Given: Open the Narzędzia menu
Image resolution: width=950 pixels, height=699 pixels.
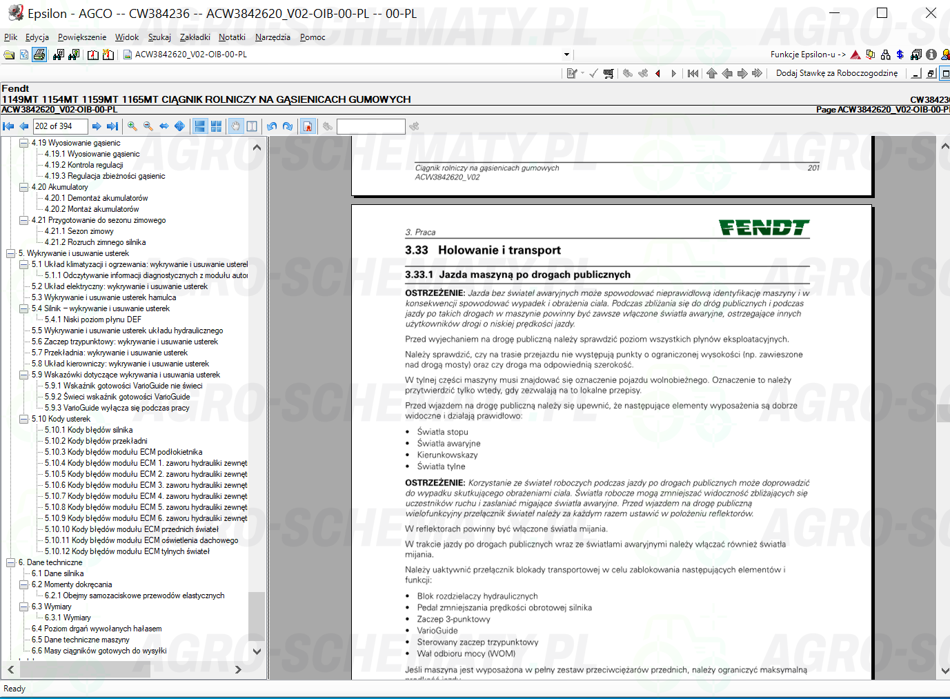Looking at the screenshot, I should coord(273,37).
